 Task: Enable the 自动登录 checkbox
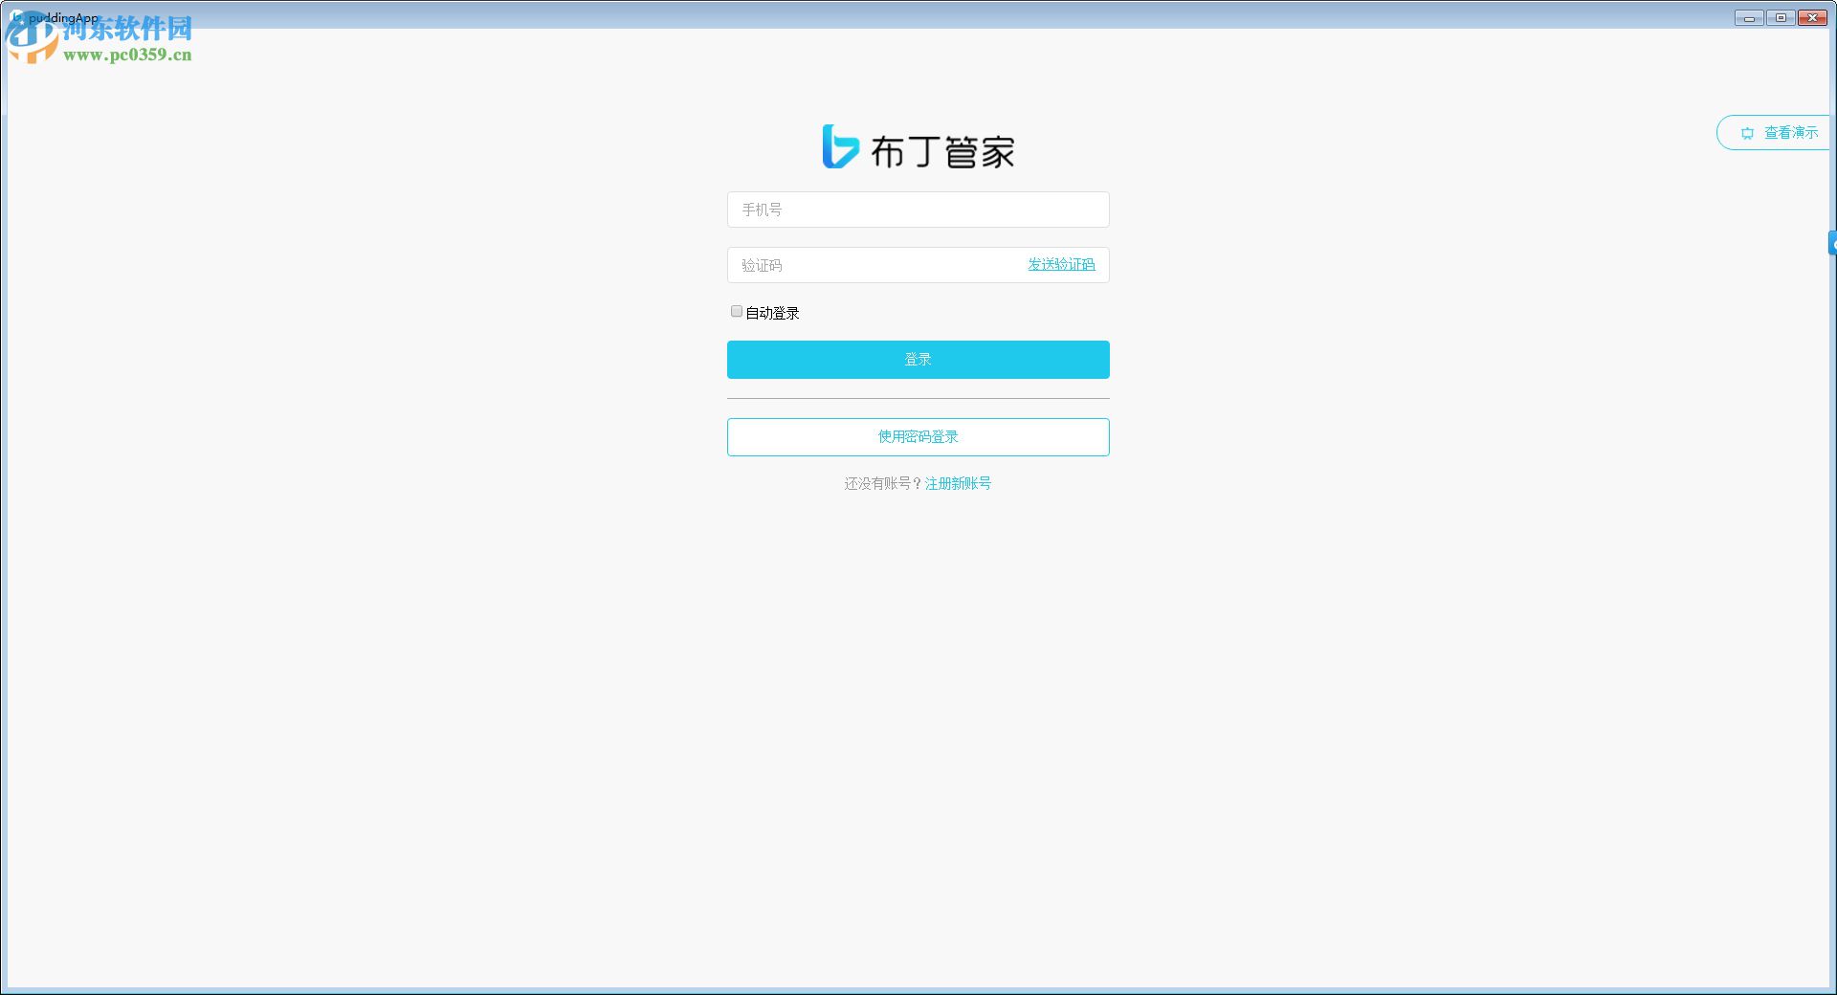737,311
